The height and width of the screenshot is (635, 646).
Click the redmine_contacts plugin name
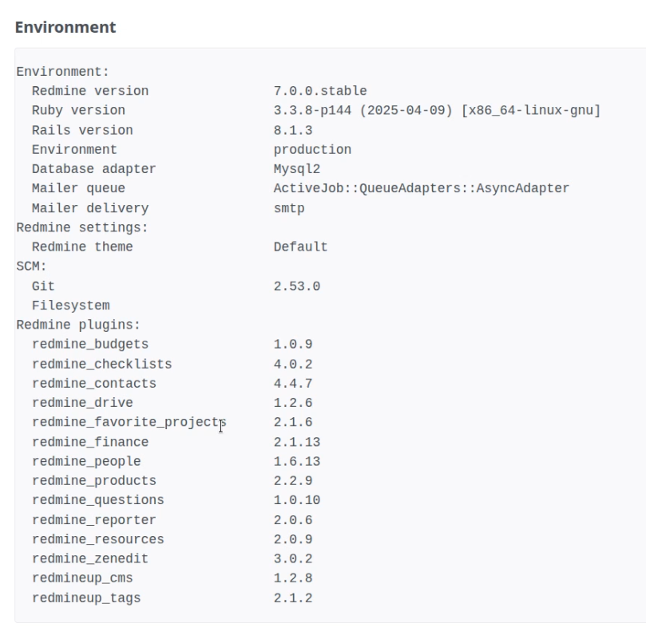(94, 384)
